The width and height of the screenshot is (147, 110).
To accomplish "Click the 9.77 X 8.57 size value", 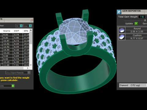I will point(137,38).
